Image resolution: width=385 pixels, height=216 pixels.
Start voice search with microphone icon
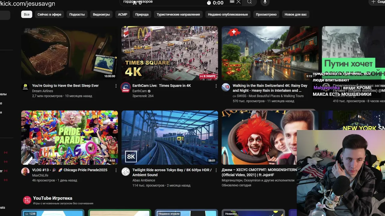click(265, 2)
